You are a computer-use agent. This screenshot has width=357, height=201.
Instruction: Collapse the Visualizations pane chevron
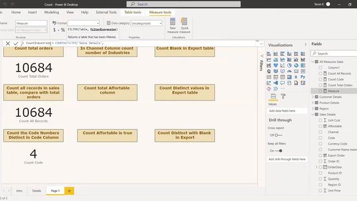coord(306,45)
